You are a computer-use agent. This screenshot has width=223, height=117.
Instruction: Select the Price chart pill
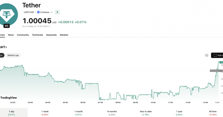tap(2, 55)
